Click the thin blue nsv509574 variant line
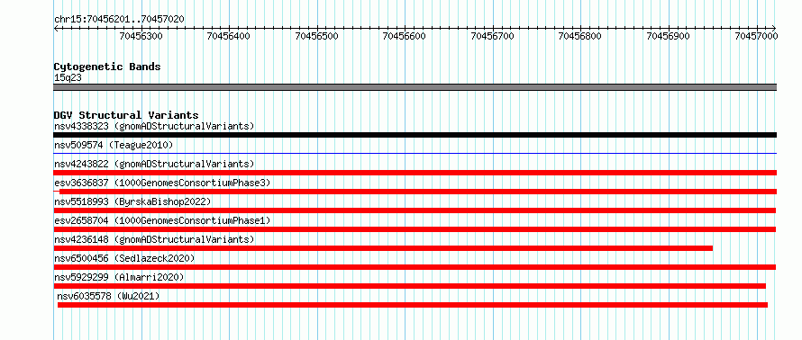Viewport: 802px width, 340px height. 415,153
